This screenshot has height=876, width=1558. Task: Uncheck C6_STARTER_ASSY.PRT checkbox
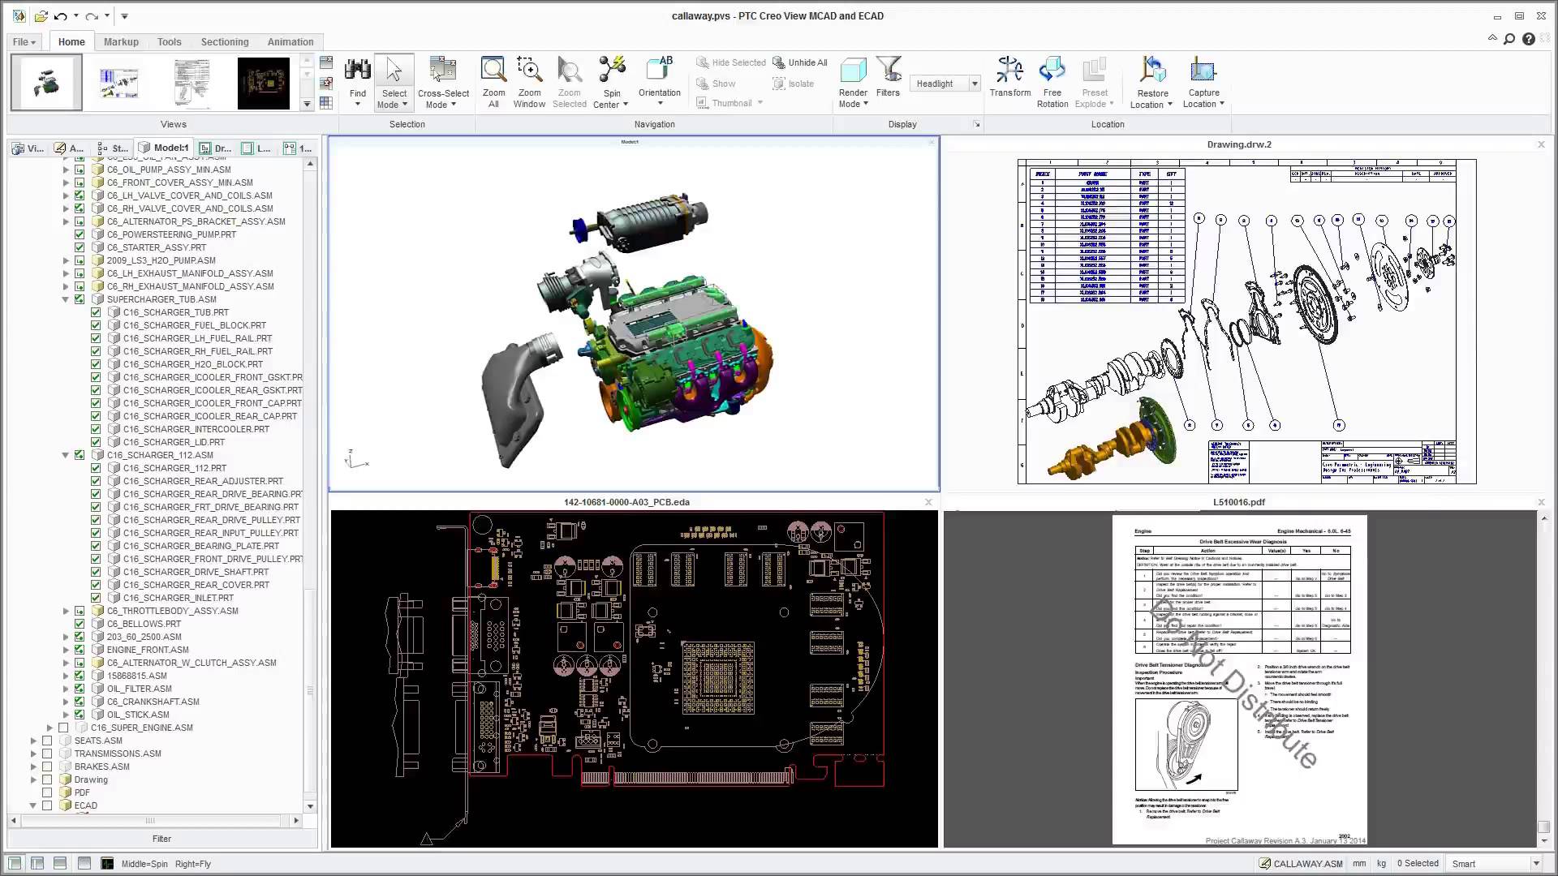(x=80, y=247)
